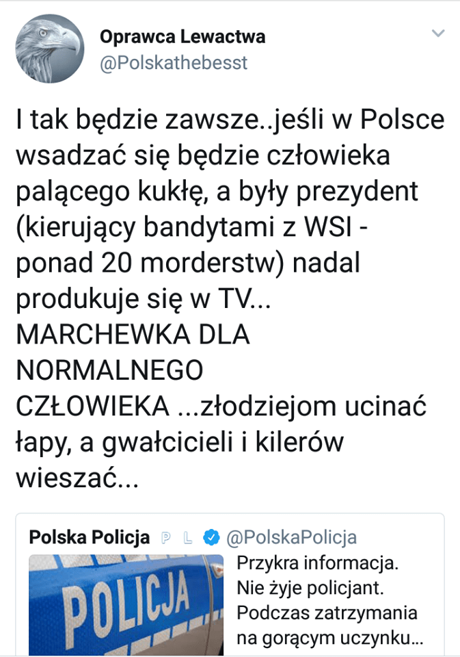Expand the tweet options chevron
This screenshot has width=460, height=657.
438,33
